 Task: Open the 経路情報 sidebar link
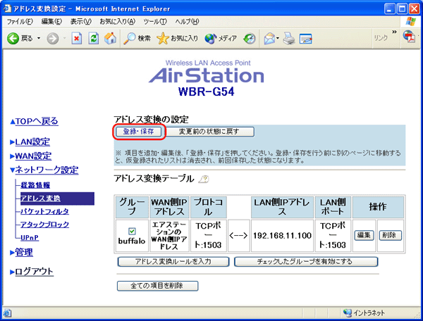coord(35,185)
